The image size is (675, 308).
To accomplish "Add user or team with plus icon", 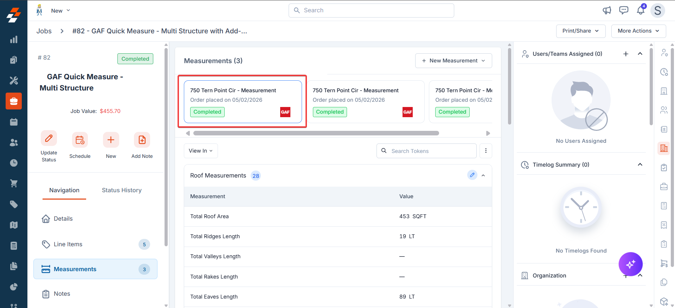I will coord(626,54).
